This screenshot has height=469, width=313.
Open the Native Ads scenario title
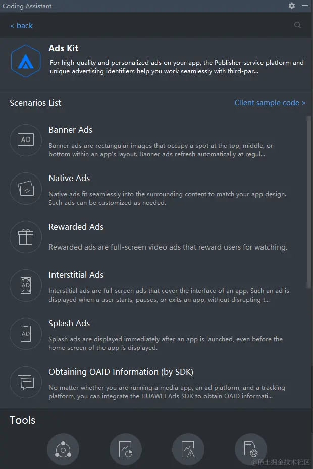click(69, 178)
